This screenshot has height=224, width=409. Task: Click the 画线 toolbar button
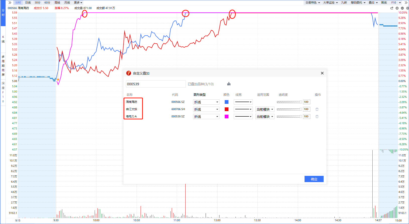point(384,3)
